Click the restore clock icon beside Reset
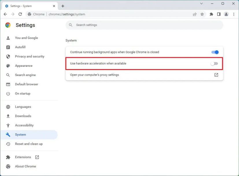239x176 pixels. pos(8,144)
